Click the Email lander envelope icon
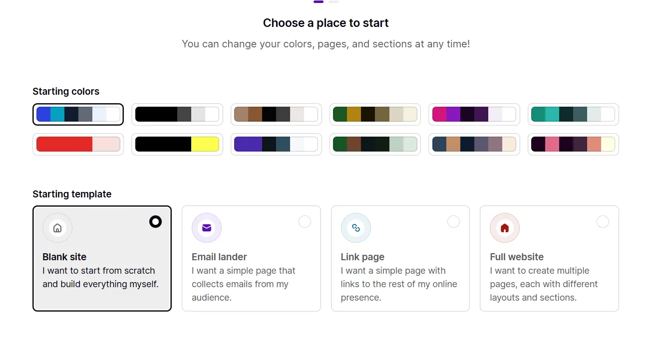The image size is (671, 342). tap(207, 228)
